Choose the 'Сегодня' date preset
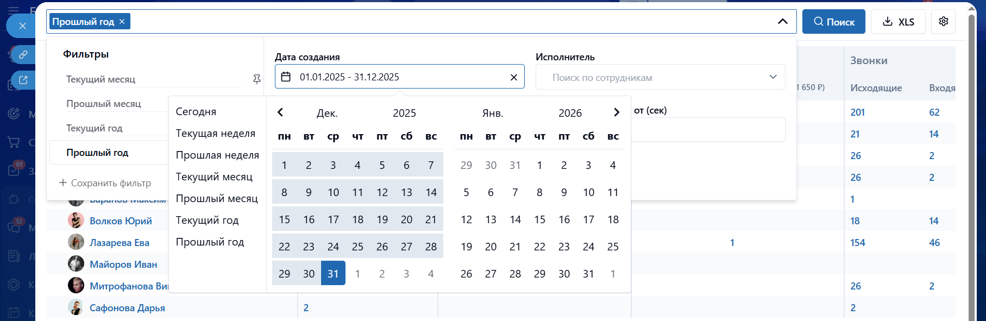Screen dimensions: 986x321 (x=196, y=111)
